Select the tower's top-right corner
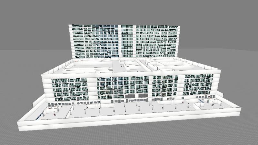258x145 pixels. click(180, 25)
